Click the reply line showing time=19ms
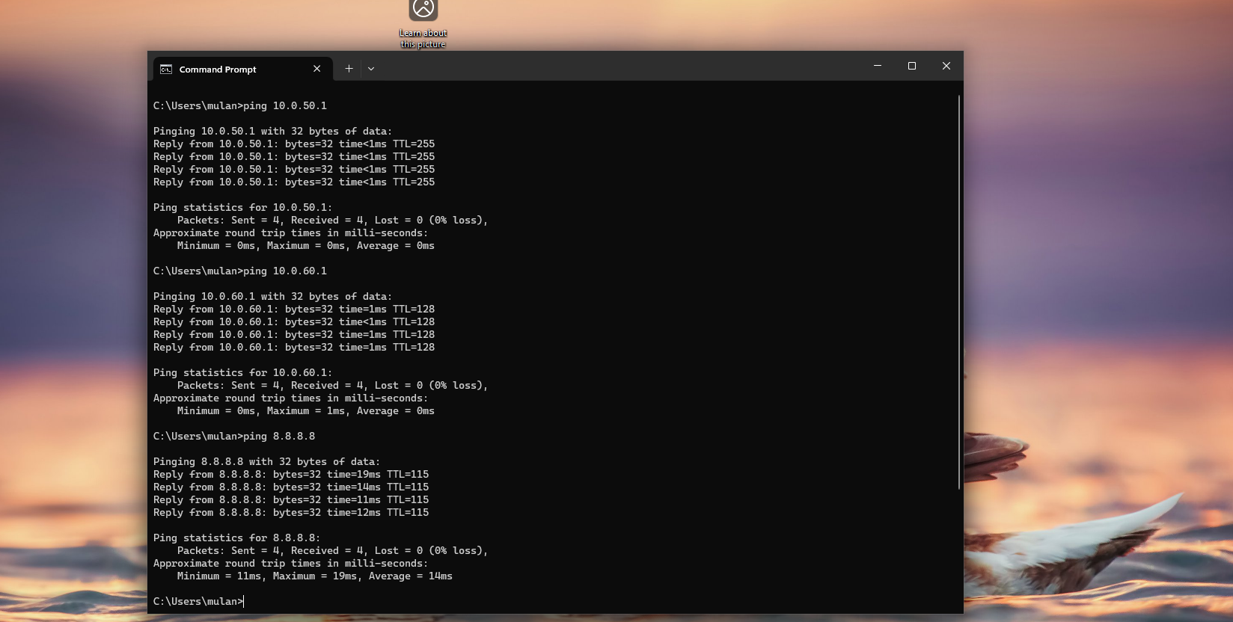Viewport: 1233px width, 622px height. point(291,475)
